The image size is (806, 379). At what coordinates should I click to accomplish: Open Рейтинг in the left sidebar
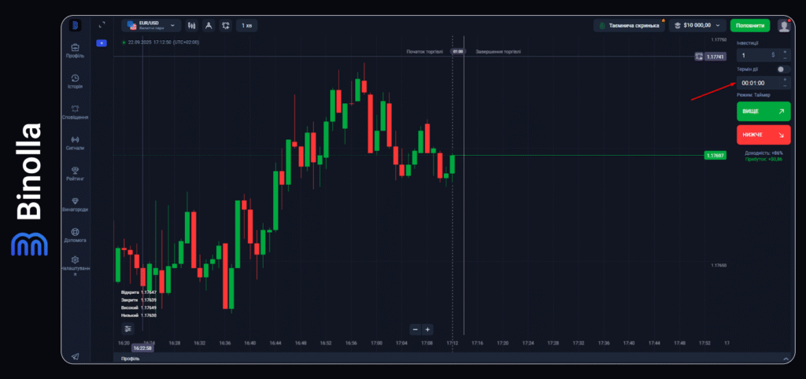coord(75,173)
